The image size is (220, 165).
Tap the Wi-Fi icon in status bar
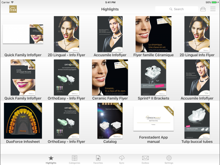pyautogui.click(x=12, y=2)
